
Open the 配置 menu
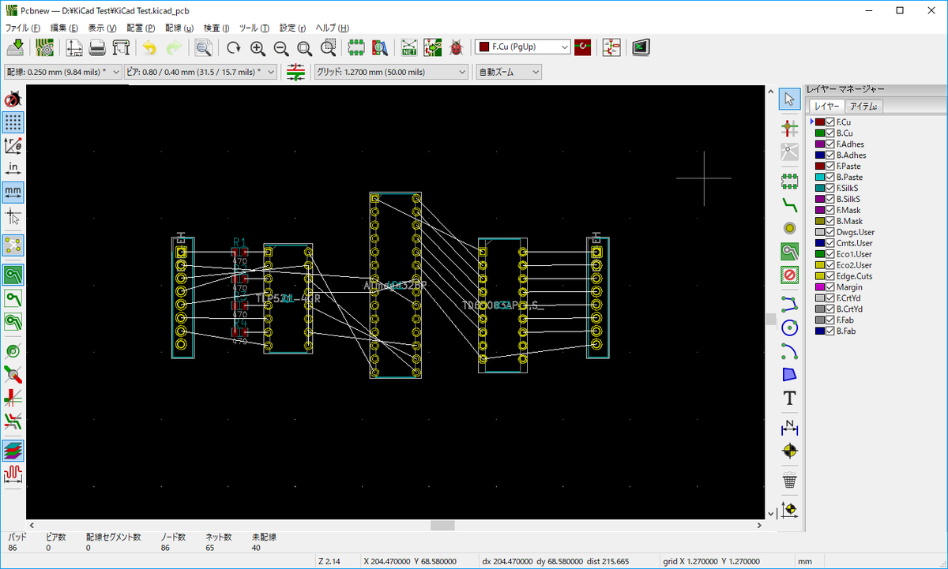[141, 28]
